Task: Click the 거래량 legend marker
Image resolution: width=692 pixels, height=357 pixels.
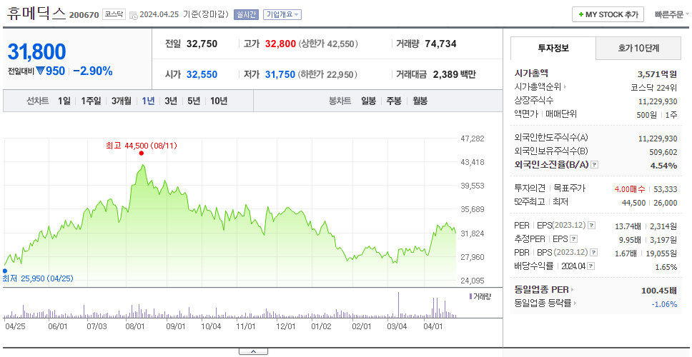Action: click(x=470, y=296)
